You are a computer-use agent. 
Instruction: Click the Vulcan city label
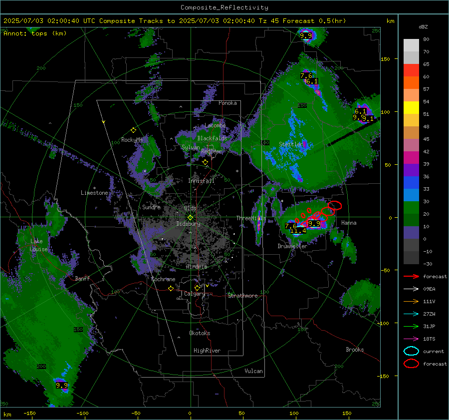[x=254, y=371]
